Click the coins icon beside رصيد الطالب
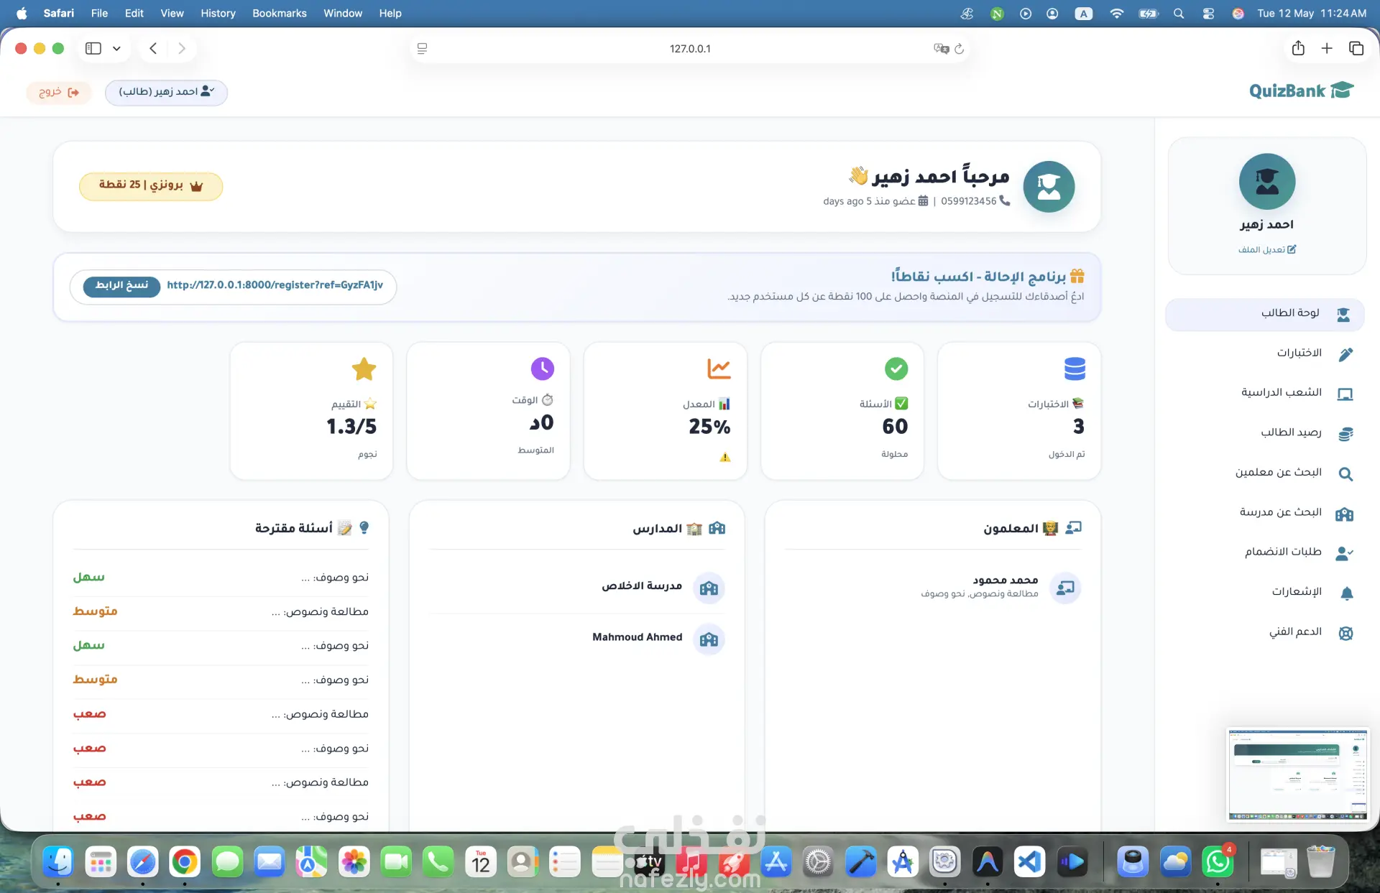The height and width of the screenshot is (893, 1380). point(1345,434)
